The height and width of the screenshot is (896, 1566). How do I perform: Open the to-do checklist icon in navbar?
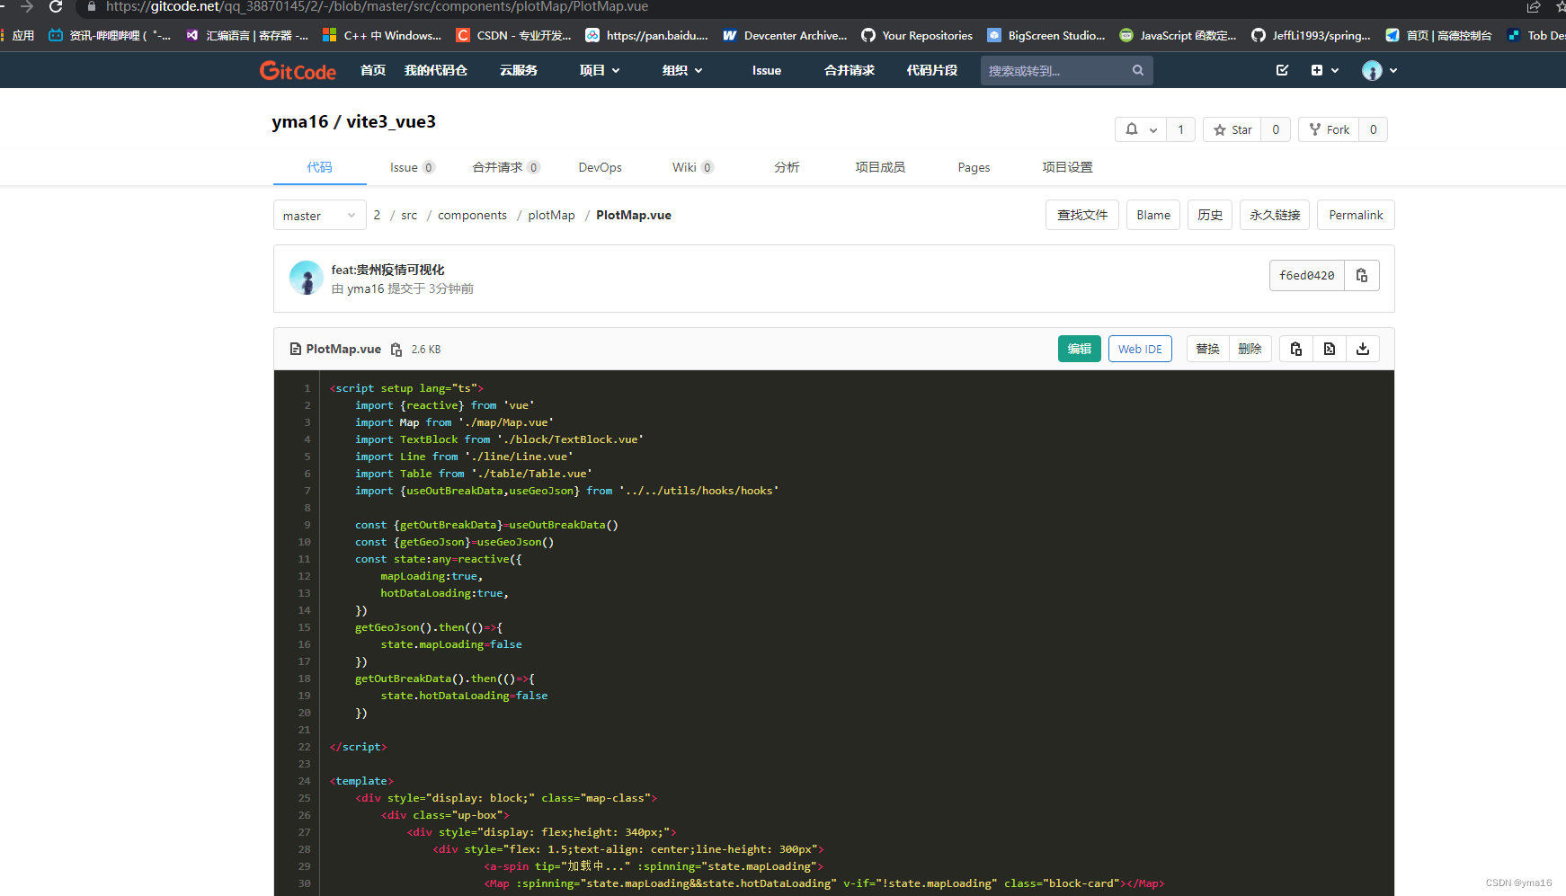(x=1283, y=70)
